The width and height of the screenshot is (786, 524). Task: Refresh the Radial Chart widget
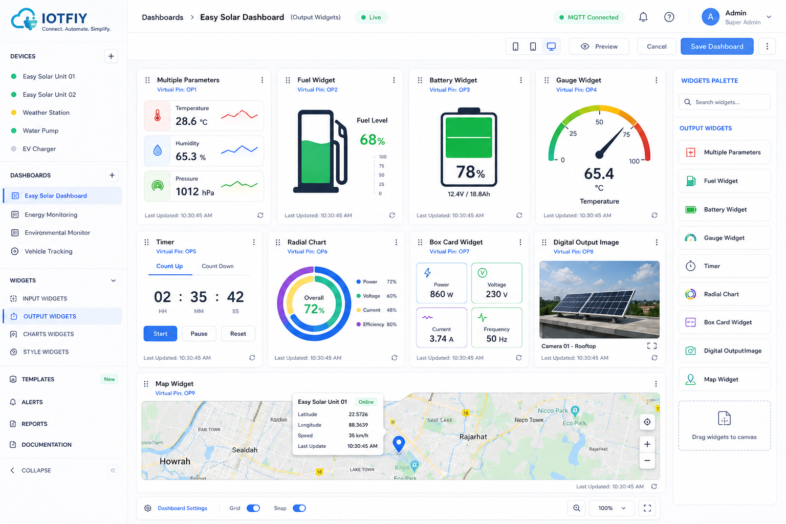point(395,358)
